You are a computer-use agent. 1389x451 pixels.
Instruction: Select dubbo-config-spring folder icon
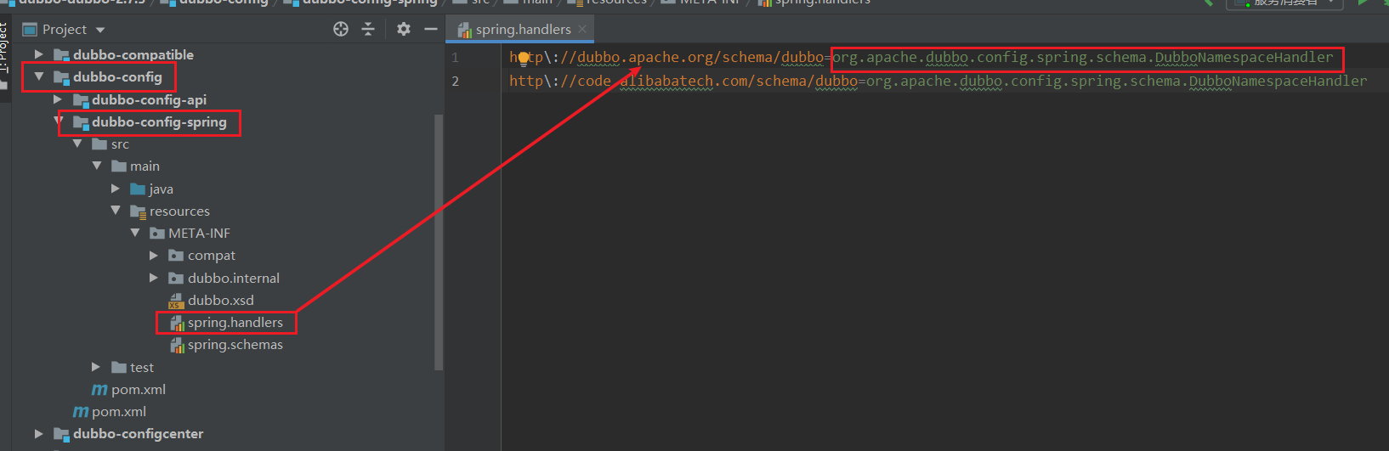81,122
